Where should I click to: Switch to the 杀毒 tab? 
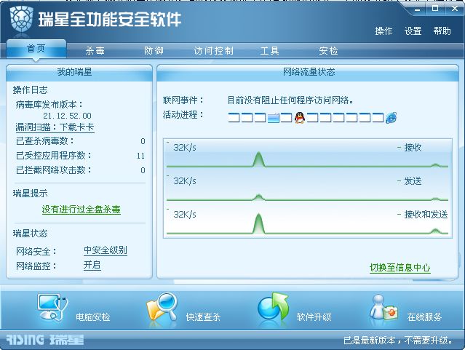pos(95,51)
